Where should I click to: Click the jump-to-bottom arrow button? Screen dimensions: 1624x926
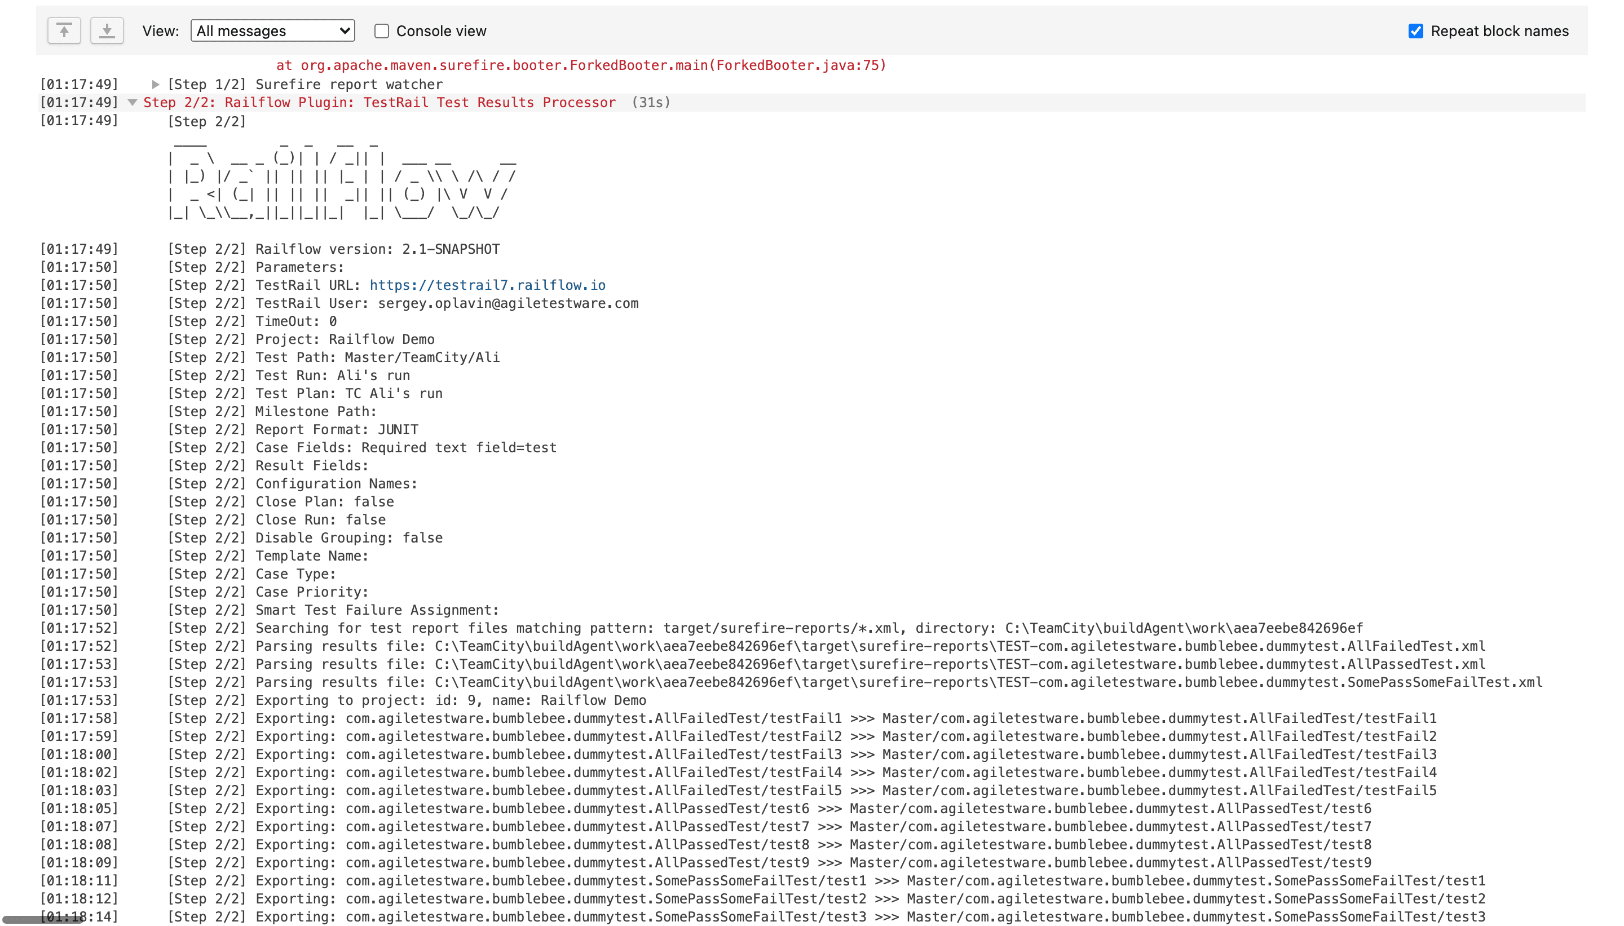coord(107,30)
